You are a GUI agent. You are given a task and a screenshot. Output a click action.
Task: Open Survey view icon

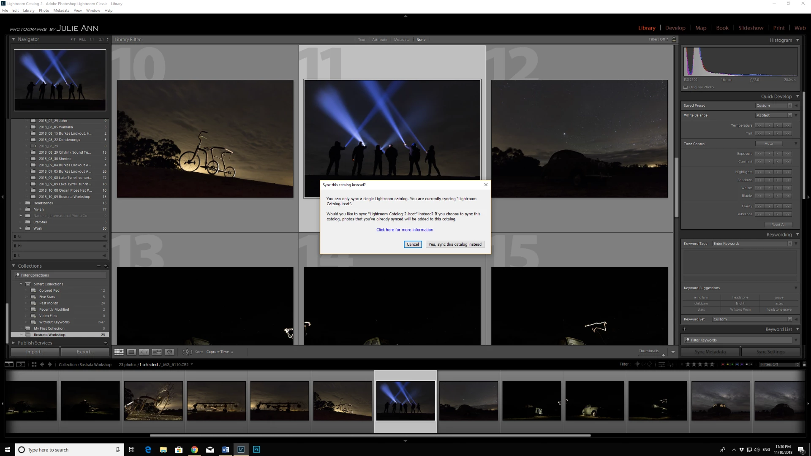(157, 352)
